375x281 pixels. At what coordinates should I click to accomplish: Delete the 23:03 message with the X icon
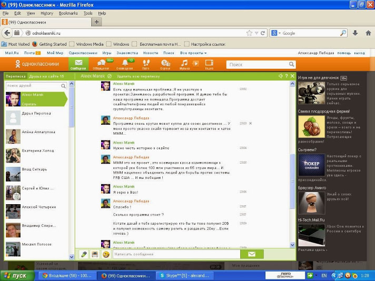(x=250, y=124)
